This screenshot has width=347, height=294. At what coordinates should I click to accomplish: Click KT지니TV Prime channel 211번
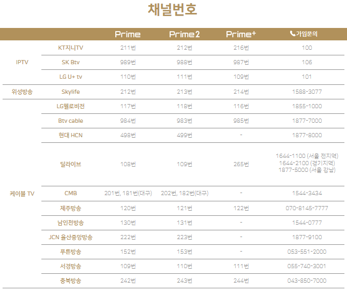[x=128, y=48]
